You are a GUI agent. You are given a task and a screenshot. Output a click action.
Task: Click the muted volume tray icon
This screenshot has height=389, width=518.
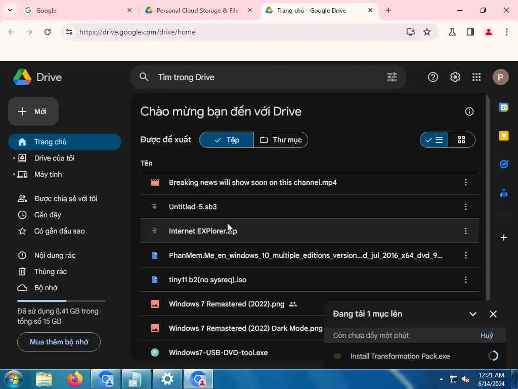coord(466,379)
